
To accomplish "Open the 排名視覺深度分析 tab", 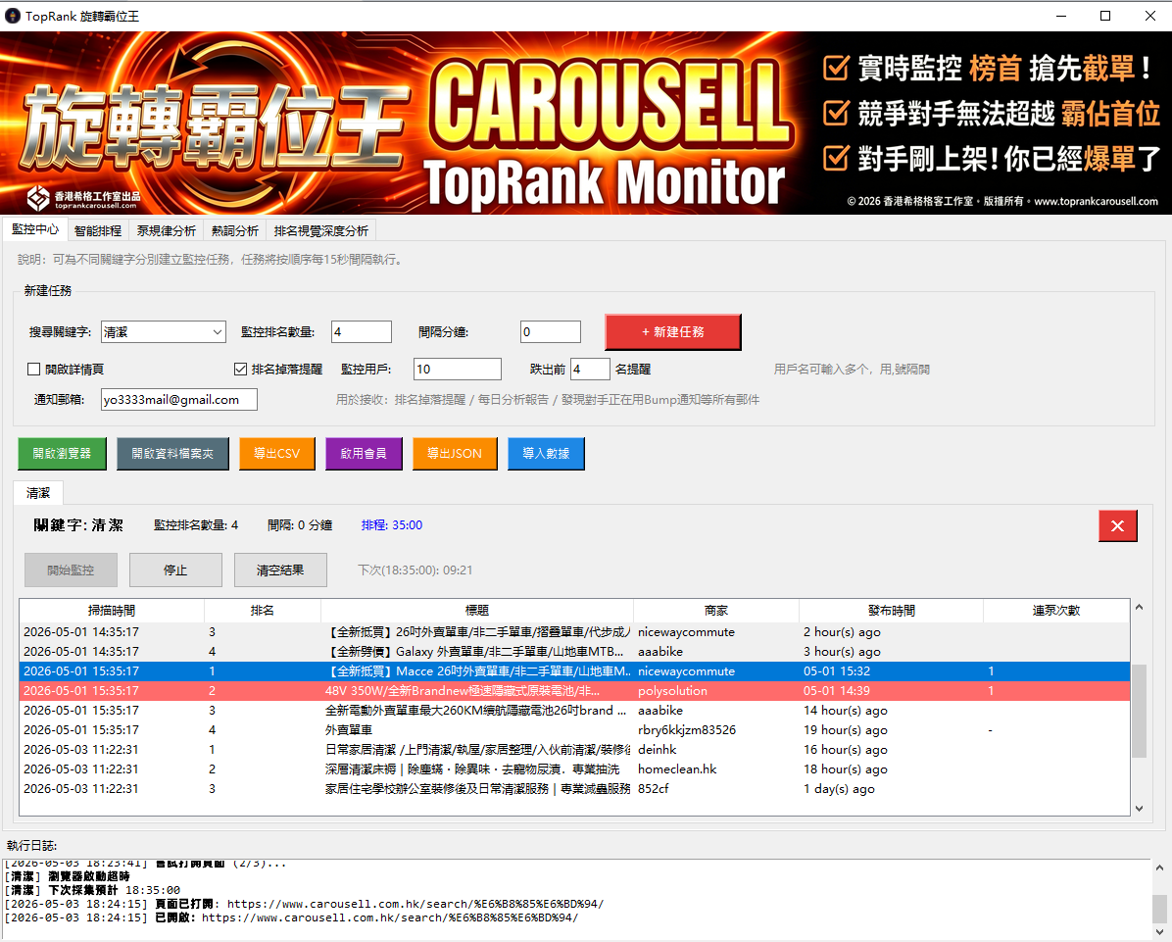I will coord(320,231).
